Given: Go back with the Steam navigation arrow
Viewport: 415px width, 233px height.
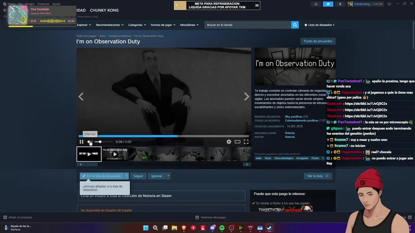Looking at the screenshot, I should click(x=5, y=10).
